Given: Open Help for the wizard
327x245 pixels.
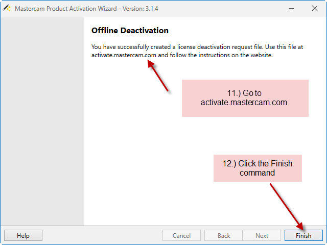Looking at the screenshot, I should pyautogui.click(x=23, y=235).
